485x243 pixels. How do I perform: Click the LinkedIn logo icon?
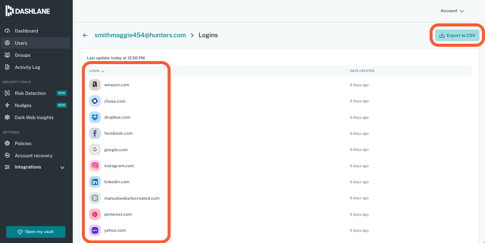[95, 182]
